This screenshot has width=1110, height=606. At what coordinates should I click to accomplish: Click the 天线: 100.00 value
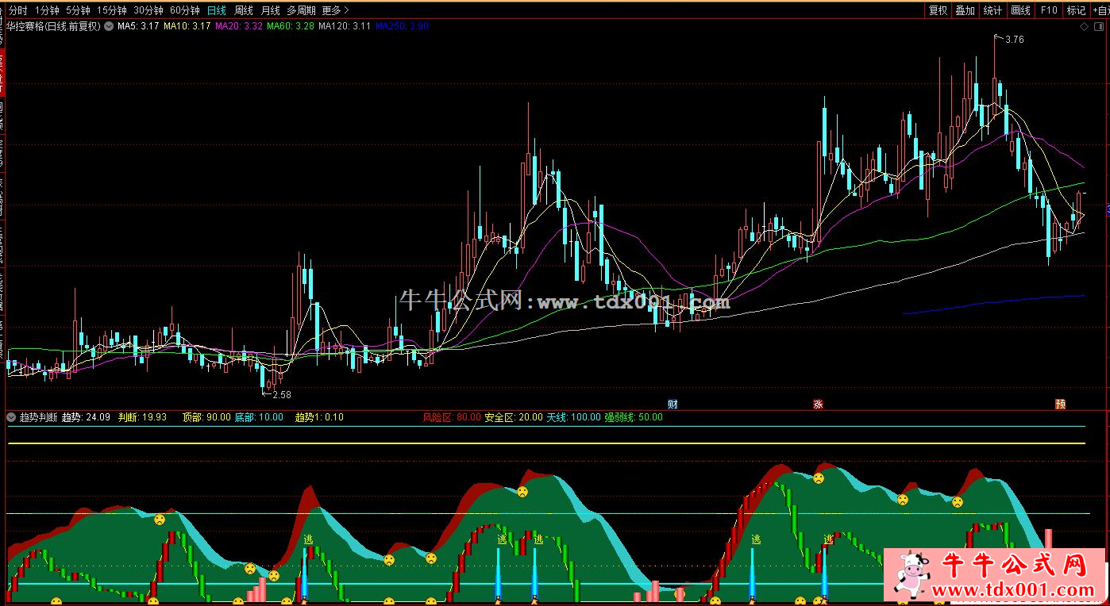click(573, 416)
